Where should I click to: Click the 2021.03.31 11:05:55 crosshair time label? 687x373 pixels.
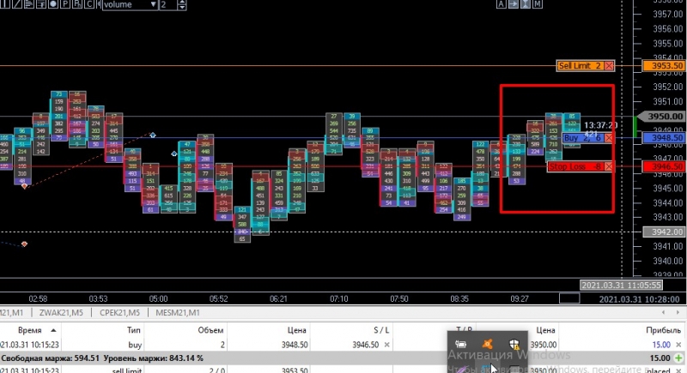621,285
